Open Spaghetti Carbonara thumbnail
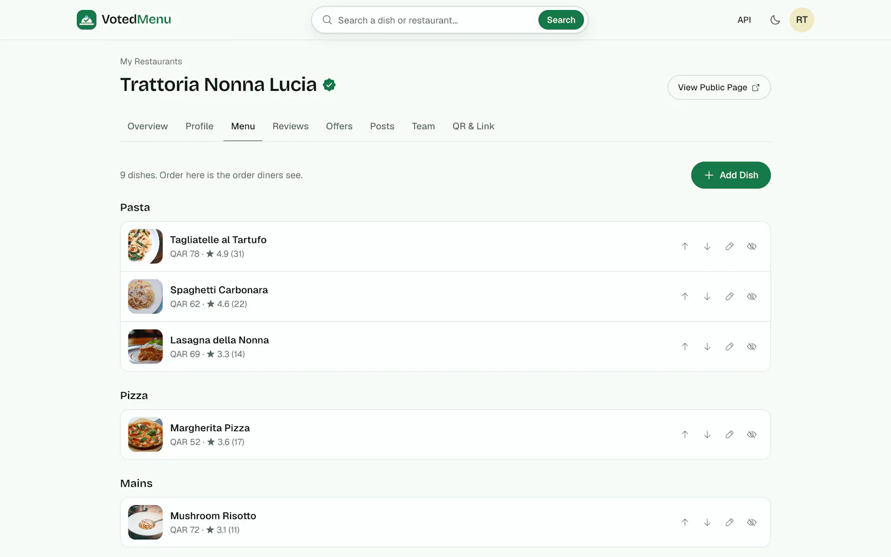This screenshot has width=891, height=557. [x=145, y=296]
